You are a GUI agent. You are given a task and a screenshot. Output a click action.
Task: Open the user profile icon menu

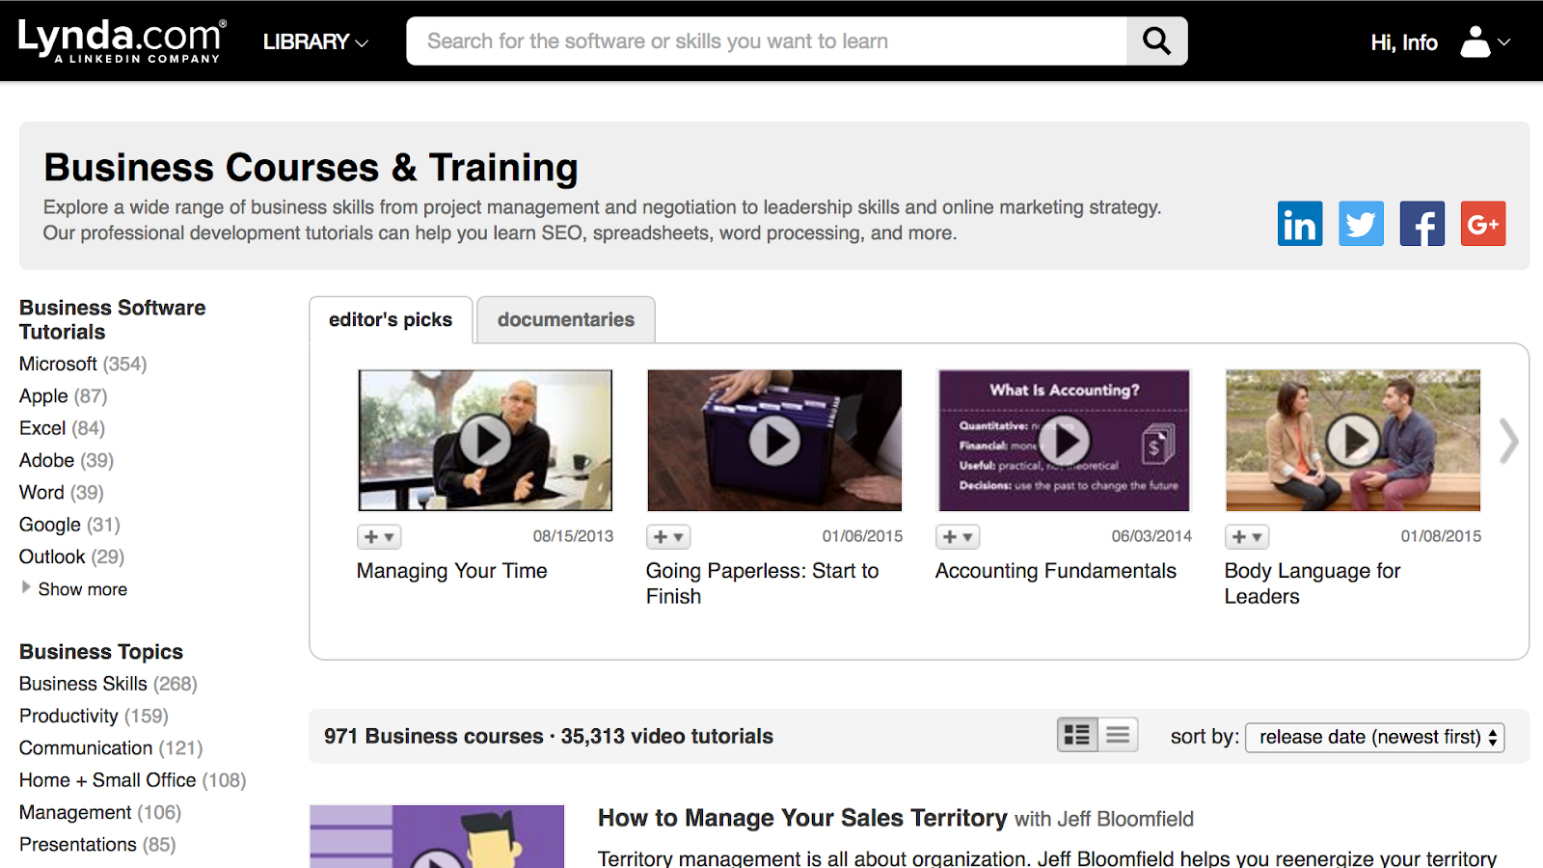tap(1485, 41)
